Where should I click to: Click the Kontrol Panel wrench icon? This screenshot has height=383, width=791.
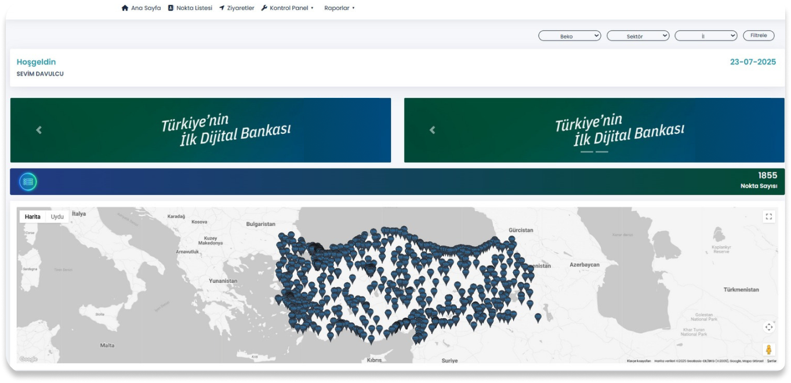(264, 8)
